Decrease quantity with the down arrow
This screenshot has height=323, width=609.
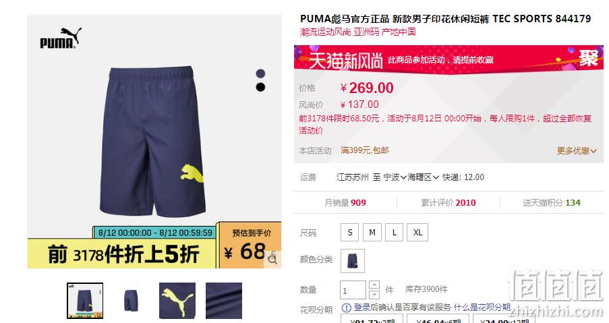click(x=374, y=294)
